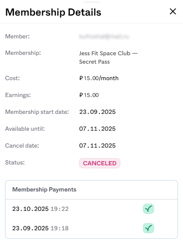Click the CANCELED status badge

[100, 163]
